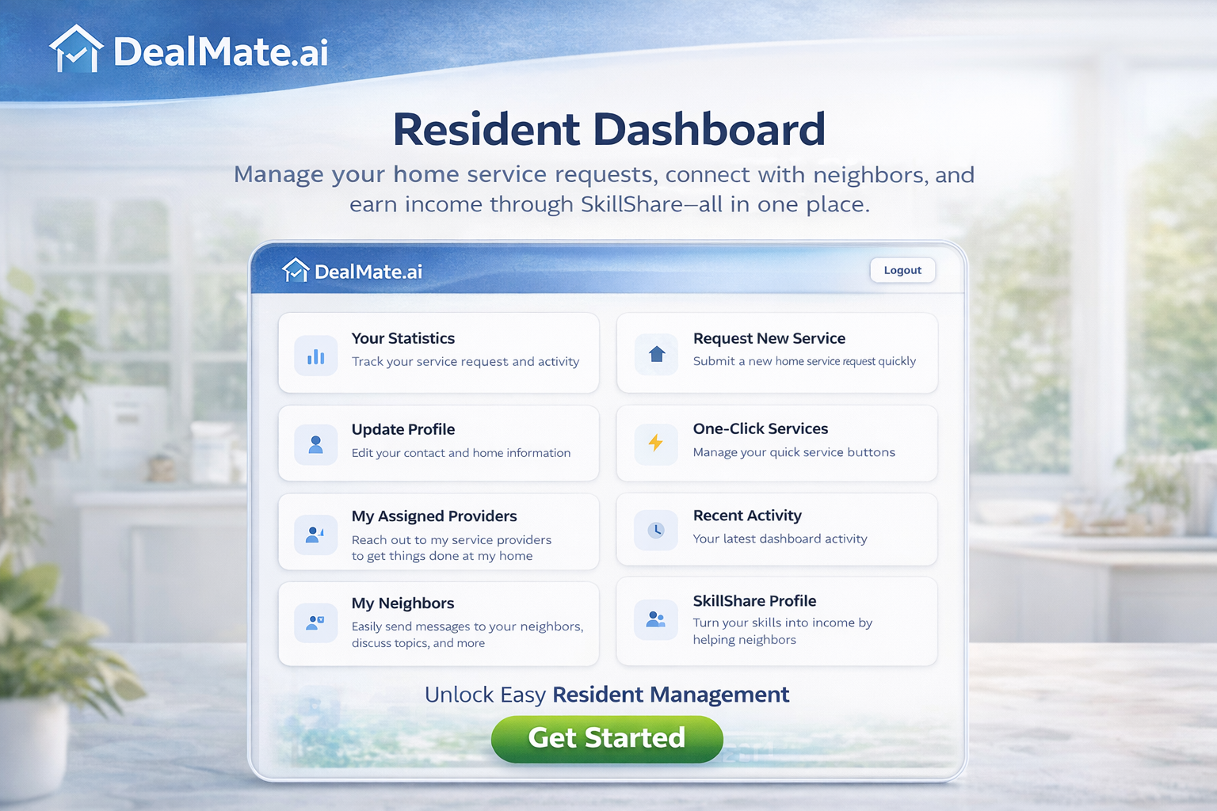Click the Logout button
The width and height of the screenshot is (1217, 811).
(x=902, y=270)
